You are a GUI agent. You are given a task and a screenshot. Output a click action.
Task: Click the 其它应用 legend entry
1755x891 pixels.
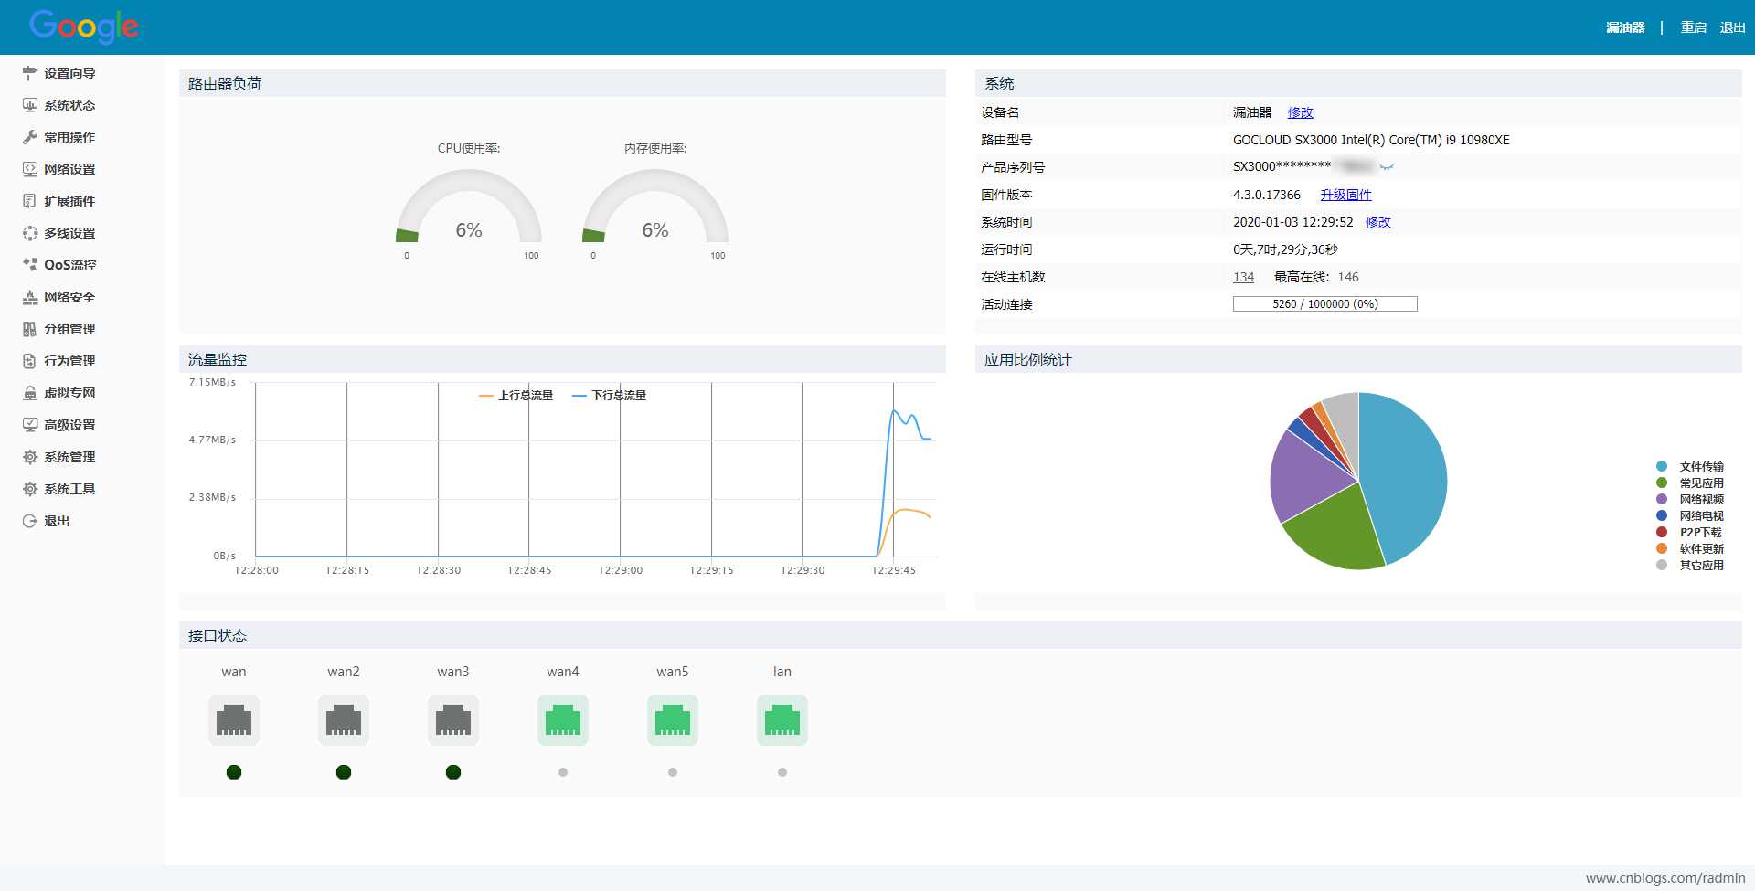(x=1690, y=565)
